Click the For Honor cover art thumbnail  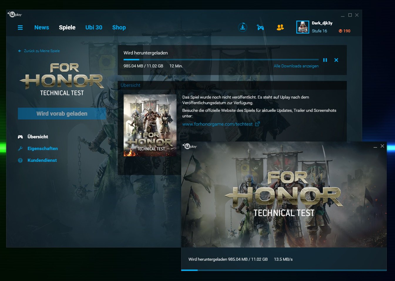(x=150, y=125)
